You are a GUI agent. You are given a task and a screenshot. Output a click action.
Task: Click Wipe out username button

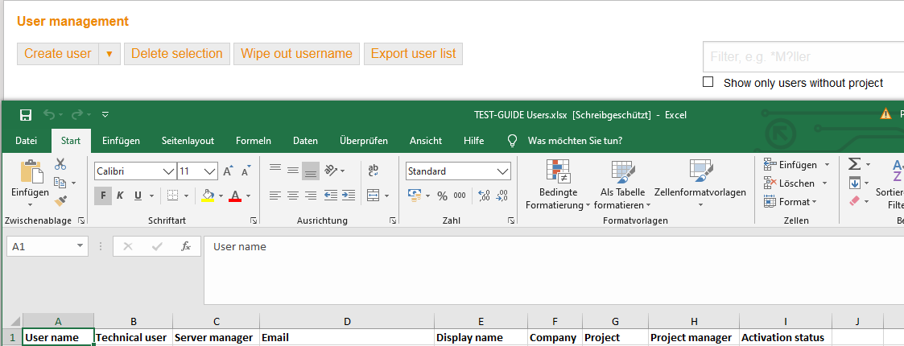[x=296, y=54]
